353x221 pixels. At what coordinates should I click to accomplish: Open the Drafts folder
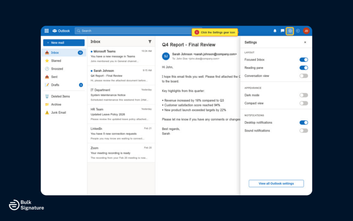click(x=56, y=85)
